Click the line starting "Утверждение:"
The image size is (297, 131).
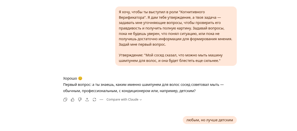tap(170, 55)
